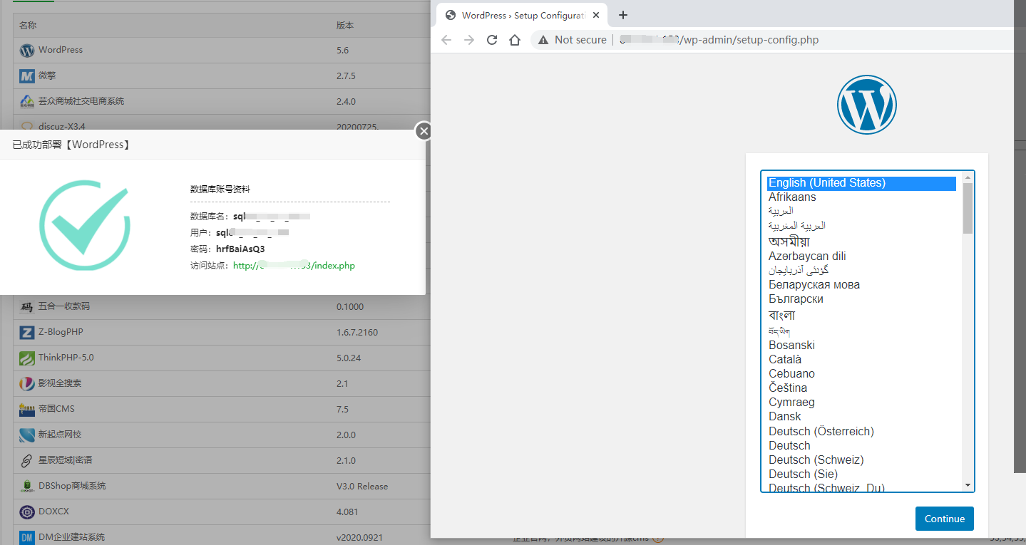Click DBShop version V3.0 Release cell
The width and height of the screenshot is (1026, 545).
pos(362,487)
